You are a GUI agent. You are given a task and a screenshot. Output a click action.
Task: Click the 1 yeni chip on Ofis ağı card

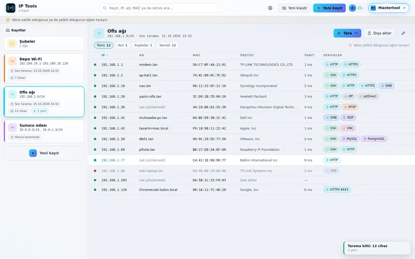tap(39, 111)
